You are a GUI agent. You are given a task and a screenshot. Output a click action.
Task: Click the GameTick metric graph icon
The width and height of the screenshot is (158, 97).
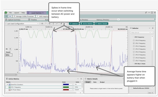(10, 85)
